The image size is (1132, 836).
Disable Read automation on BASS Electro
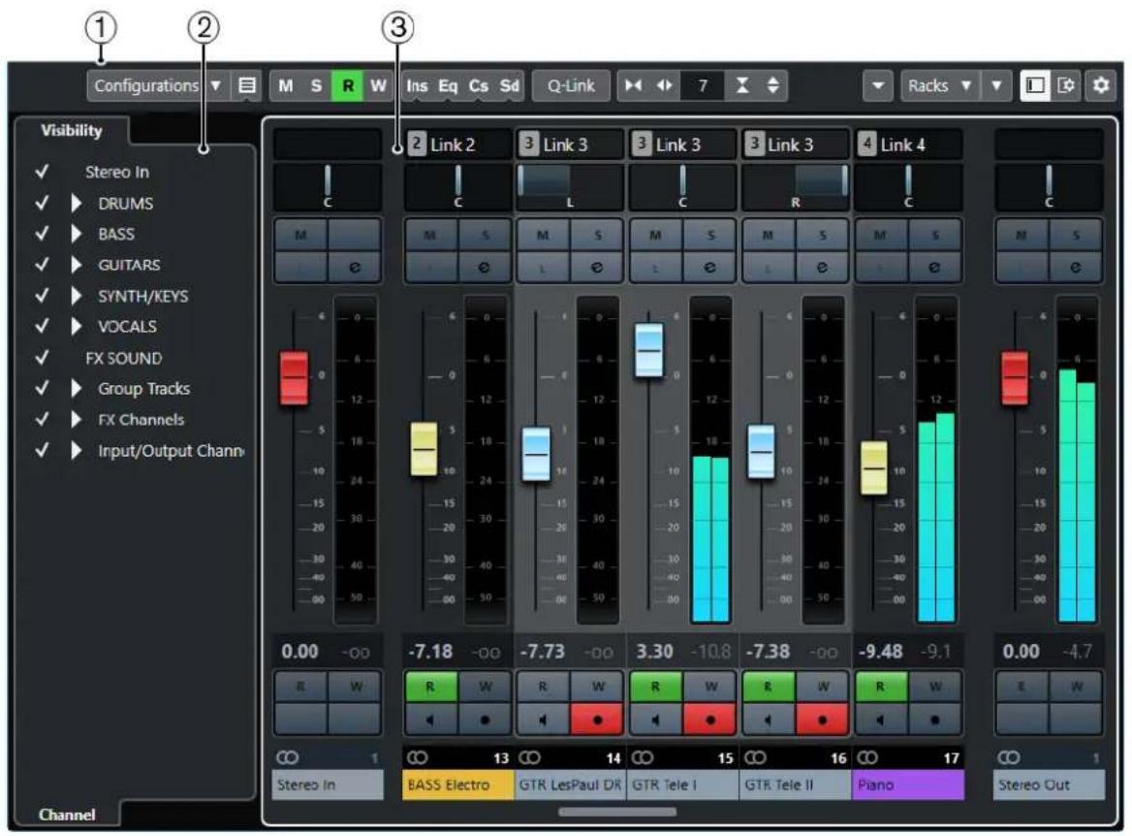click(x=430, y=687)
